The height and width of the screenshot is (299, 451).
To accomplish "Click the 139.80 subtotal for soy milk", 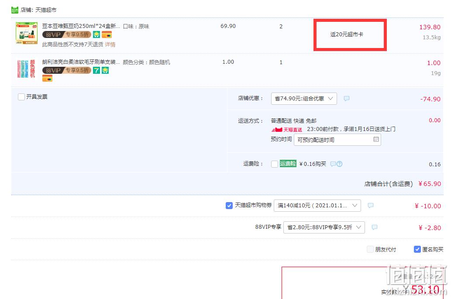I will pyautogui.click(x=430, y=27).
